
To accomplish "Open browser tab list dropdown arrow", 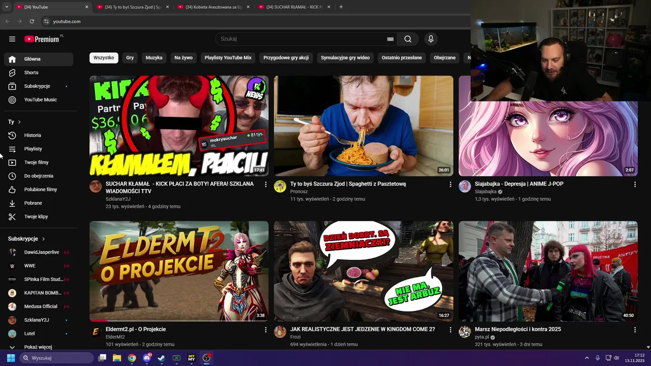I will [x=7, y=7].
